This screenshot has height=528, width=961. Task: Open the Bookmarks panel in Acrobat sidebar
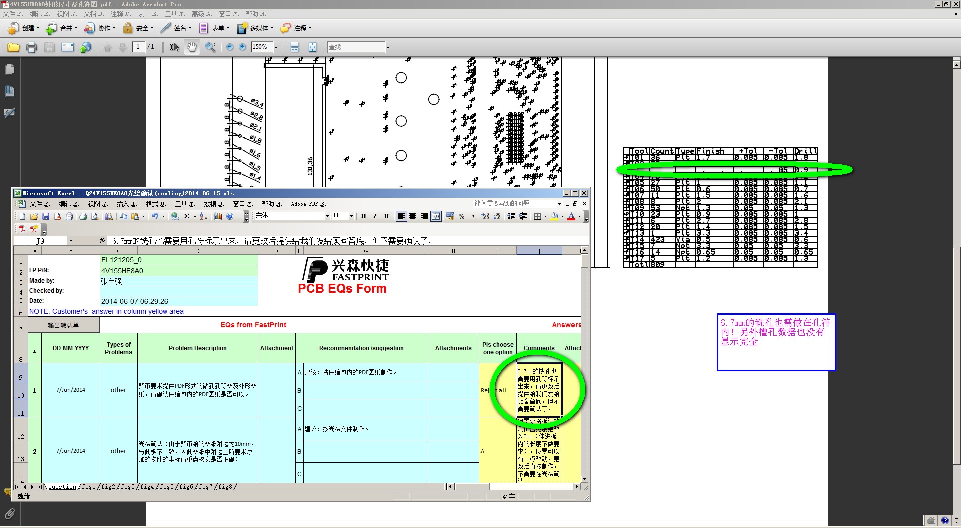pos(9,91)
